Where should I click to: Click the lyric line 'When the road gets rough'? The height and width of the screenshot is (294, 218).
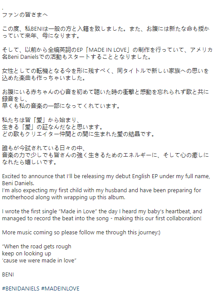[37, 246]
